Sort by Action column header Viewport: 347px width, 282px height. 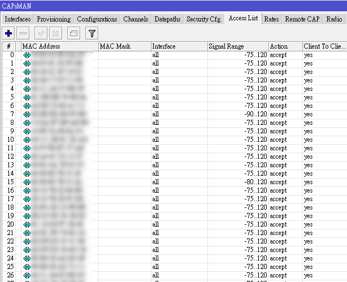pos(285,46)
